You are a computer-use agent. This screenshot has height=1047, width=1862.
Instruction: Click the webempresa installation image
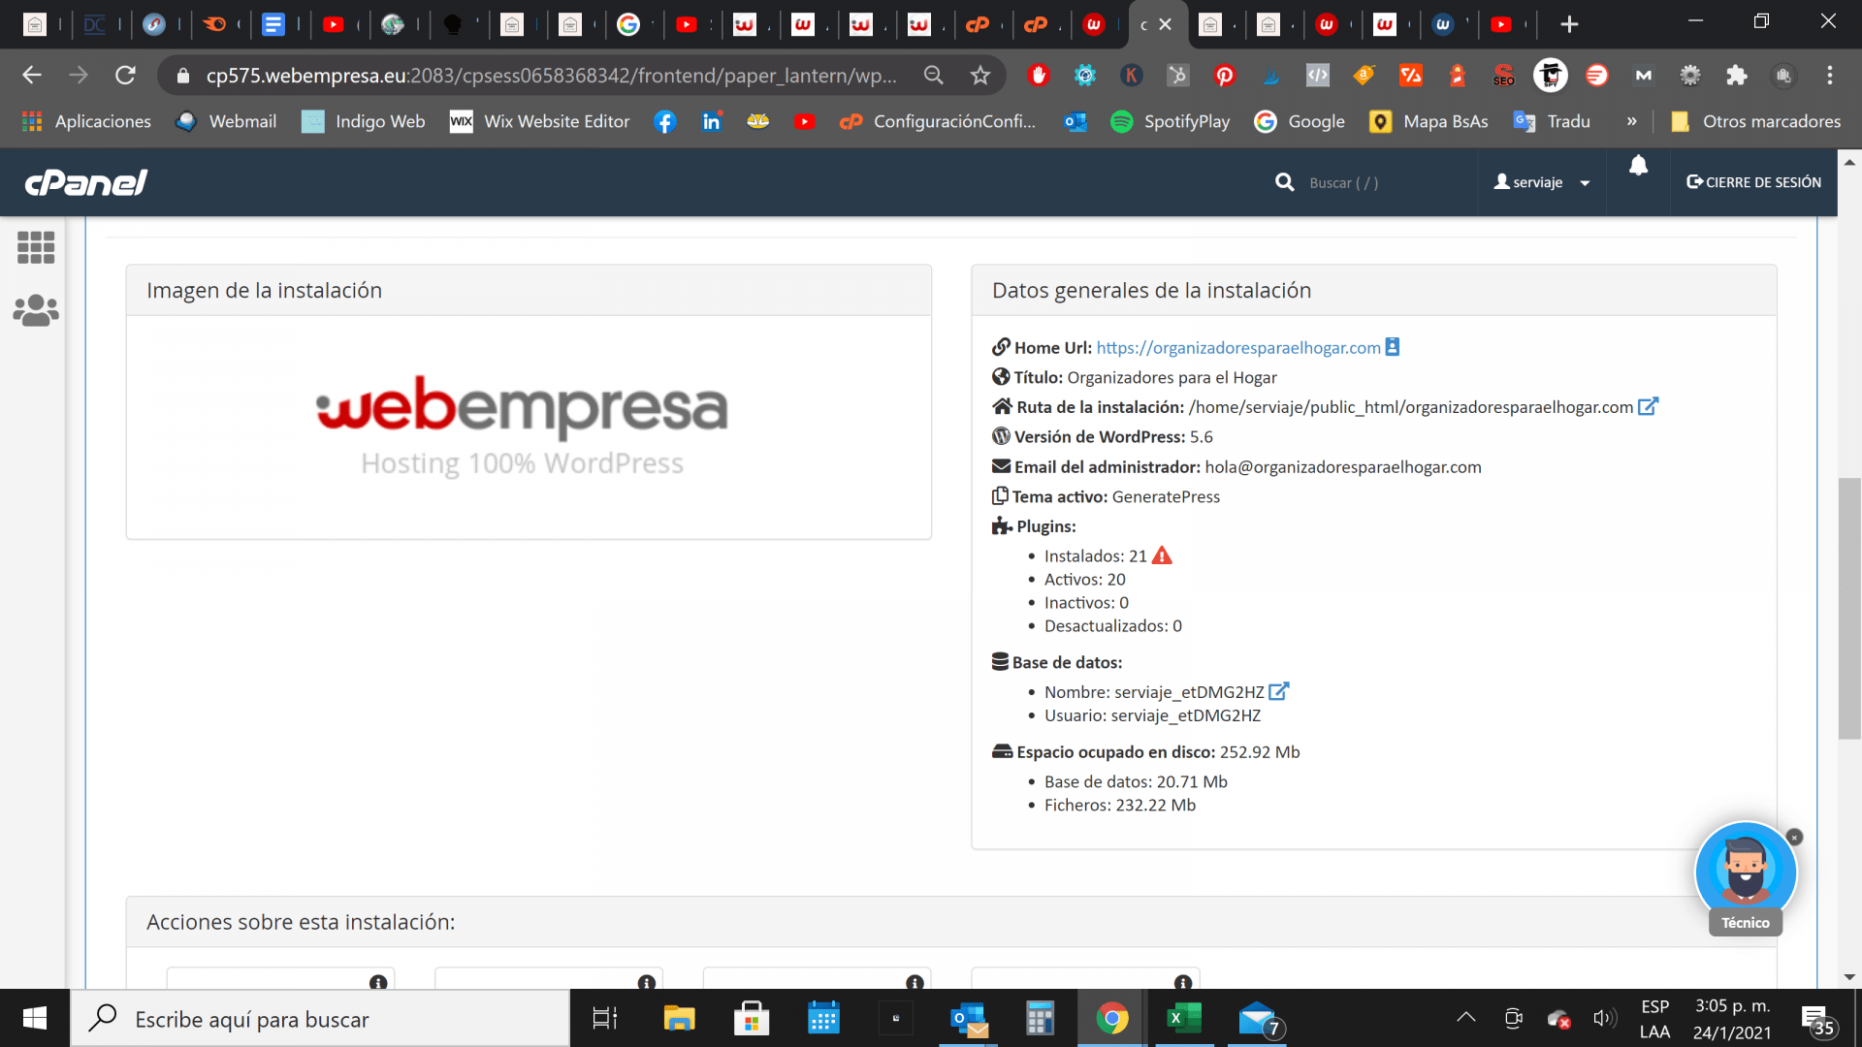523,427
